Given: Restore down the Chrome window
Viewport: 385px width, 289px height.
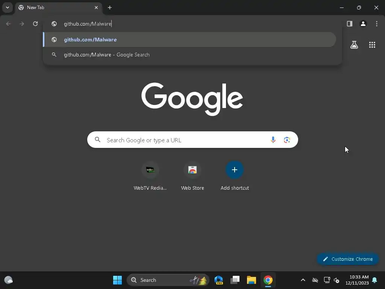Looking at the screenshot, I should 359,8.
